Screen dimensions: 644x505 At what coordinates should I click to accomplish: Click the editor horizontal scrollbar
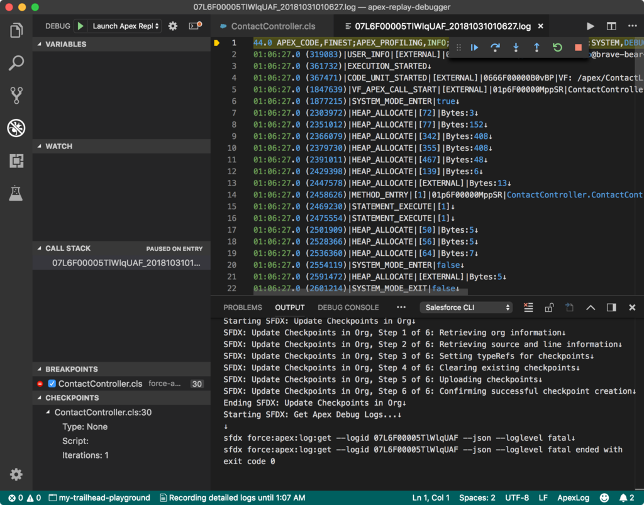click(x=360, y=292)
